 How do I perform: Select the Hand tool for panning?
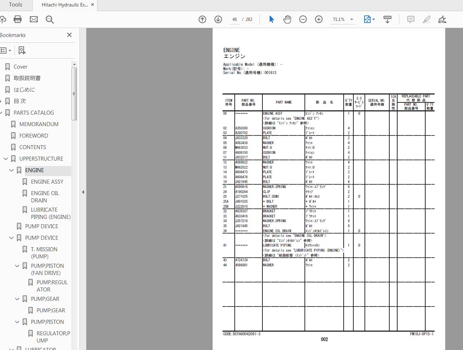[x=287, y=19]
